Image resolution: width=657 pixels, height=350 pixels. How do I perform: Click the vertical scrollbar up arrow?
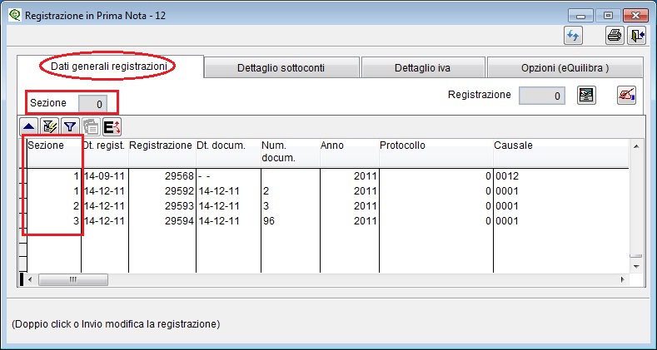tap(636, 146)
